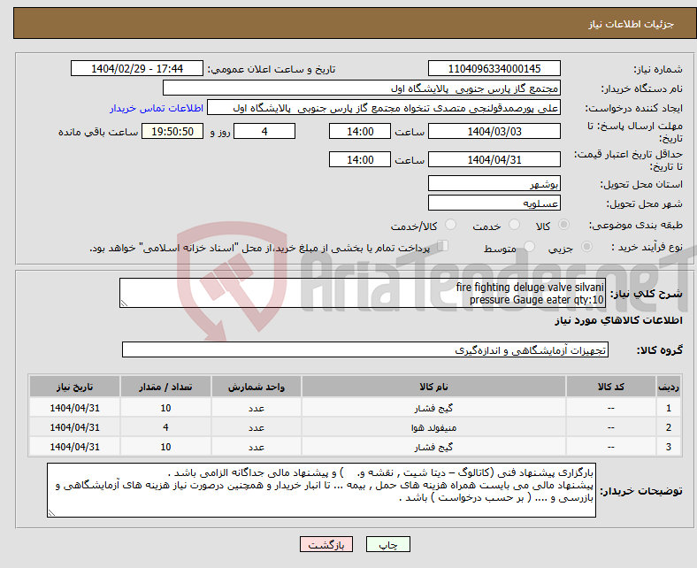Open the اطلاعات تماس خریدار link
Image resolution: width=697 pixels, height=568 pixels.
[x=157, y=108]
